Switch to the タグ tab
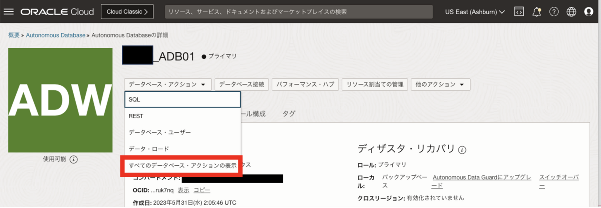Image resolution: width=601 pixels, height=208 pixels. click(x=289, y=114)
